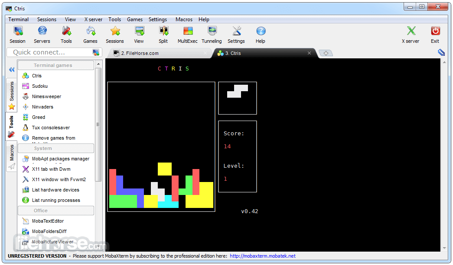Launch Nimesweeper game
Image resolution: width=453 pixels, height=265 pixels.
46,96
